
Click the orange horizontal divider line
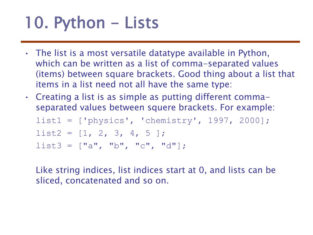pos(160,42)
